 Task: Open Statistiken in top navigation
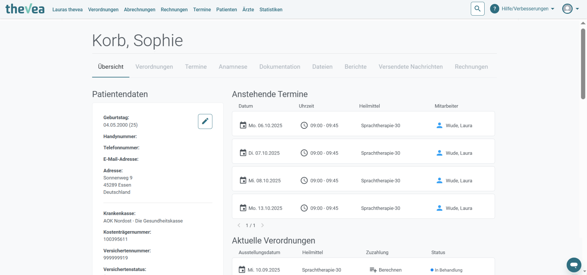271,9
